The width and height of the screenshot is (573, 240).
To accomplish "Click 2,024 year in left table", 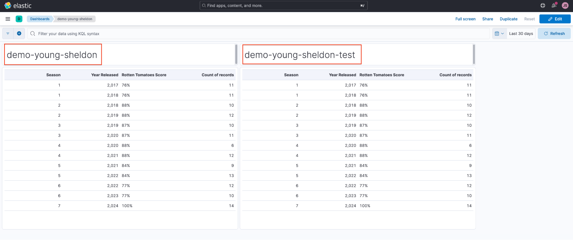I will tap(113, 206).
